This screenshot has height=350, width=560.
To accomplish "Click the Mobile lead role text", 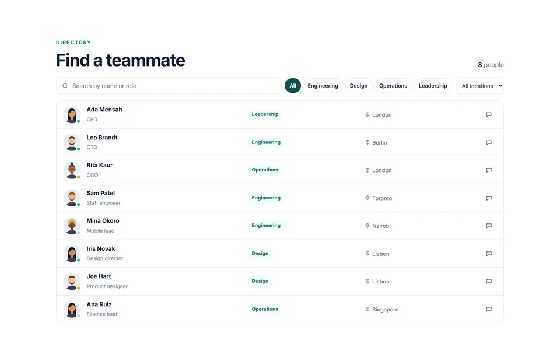I will click(x=101, y=231).
